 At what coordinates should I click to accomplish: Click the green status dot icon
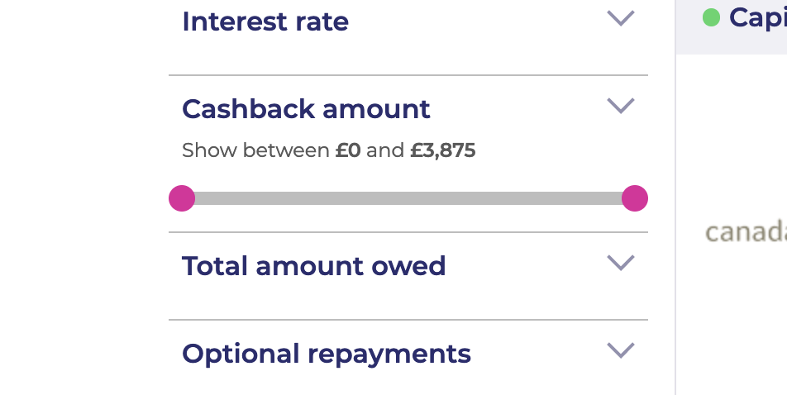click(711, 17)
